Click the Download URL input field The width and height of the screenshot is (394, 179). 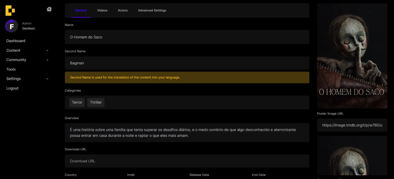(187, 161)
